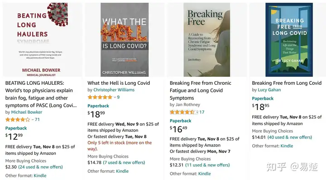
Task: Click the star rating for Beating Long Haulers
Action: coord(18,120)
